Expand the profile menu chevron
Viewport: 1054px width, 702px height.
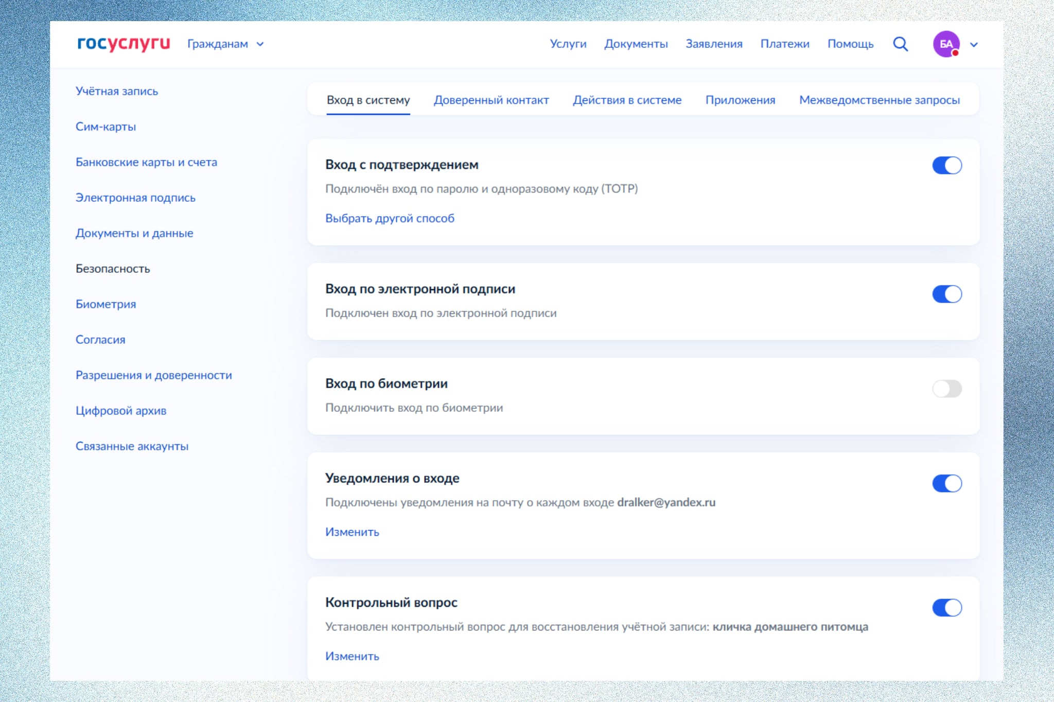974,45
